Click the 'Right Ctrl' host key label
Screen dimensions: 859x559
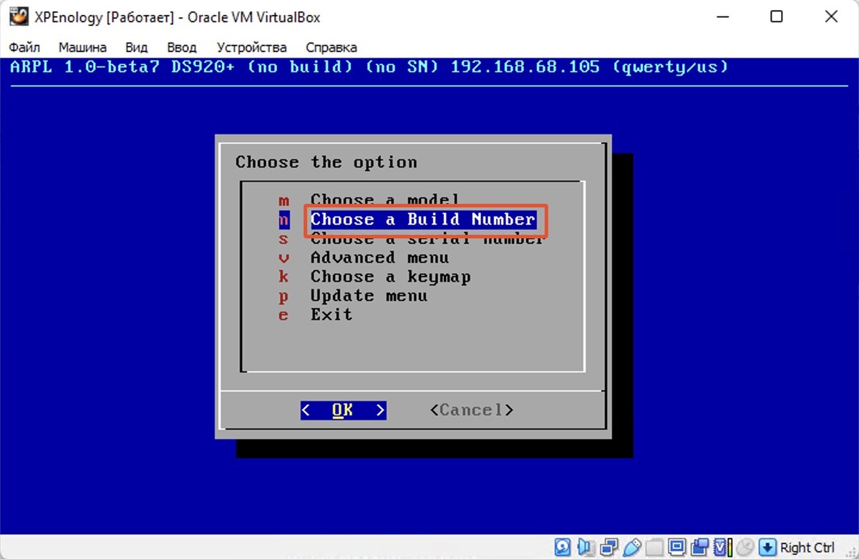tap(807, 548)
